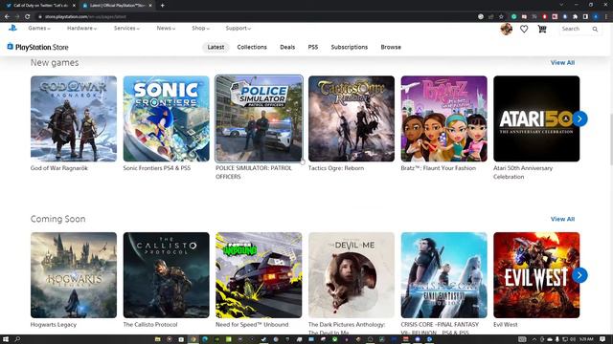613x344 pixels.
Task: Click 'Hogwarts Legacy' title text
Action: click(x=54, y=325)
